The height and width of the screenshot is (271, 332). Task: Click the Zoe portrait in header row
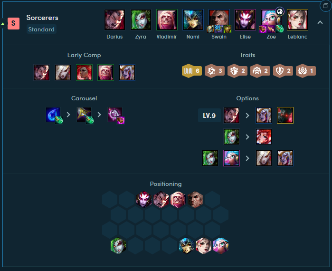coord(271,19)
